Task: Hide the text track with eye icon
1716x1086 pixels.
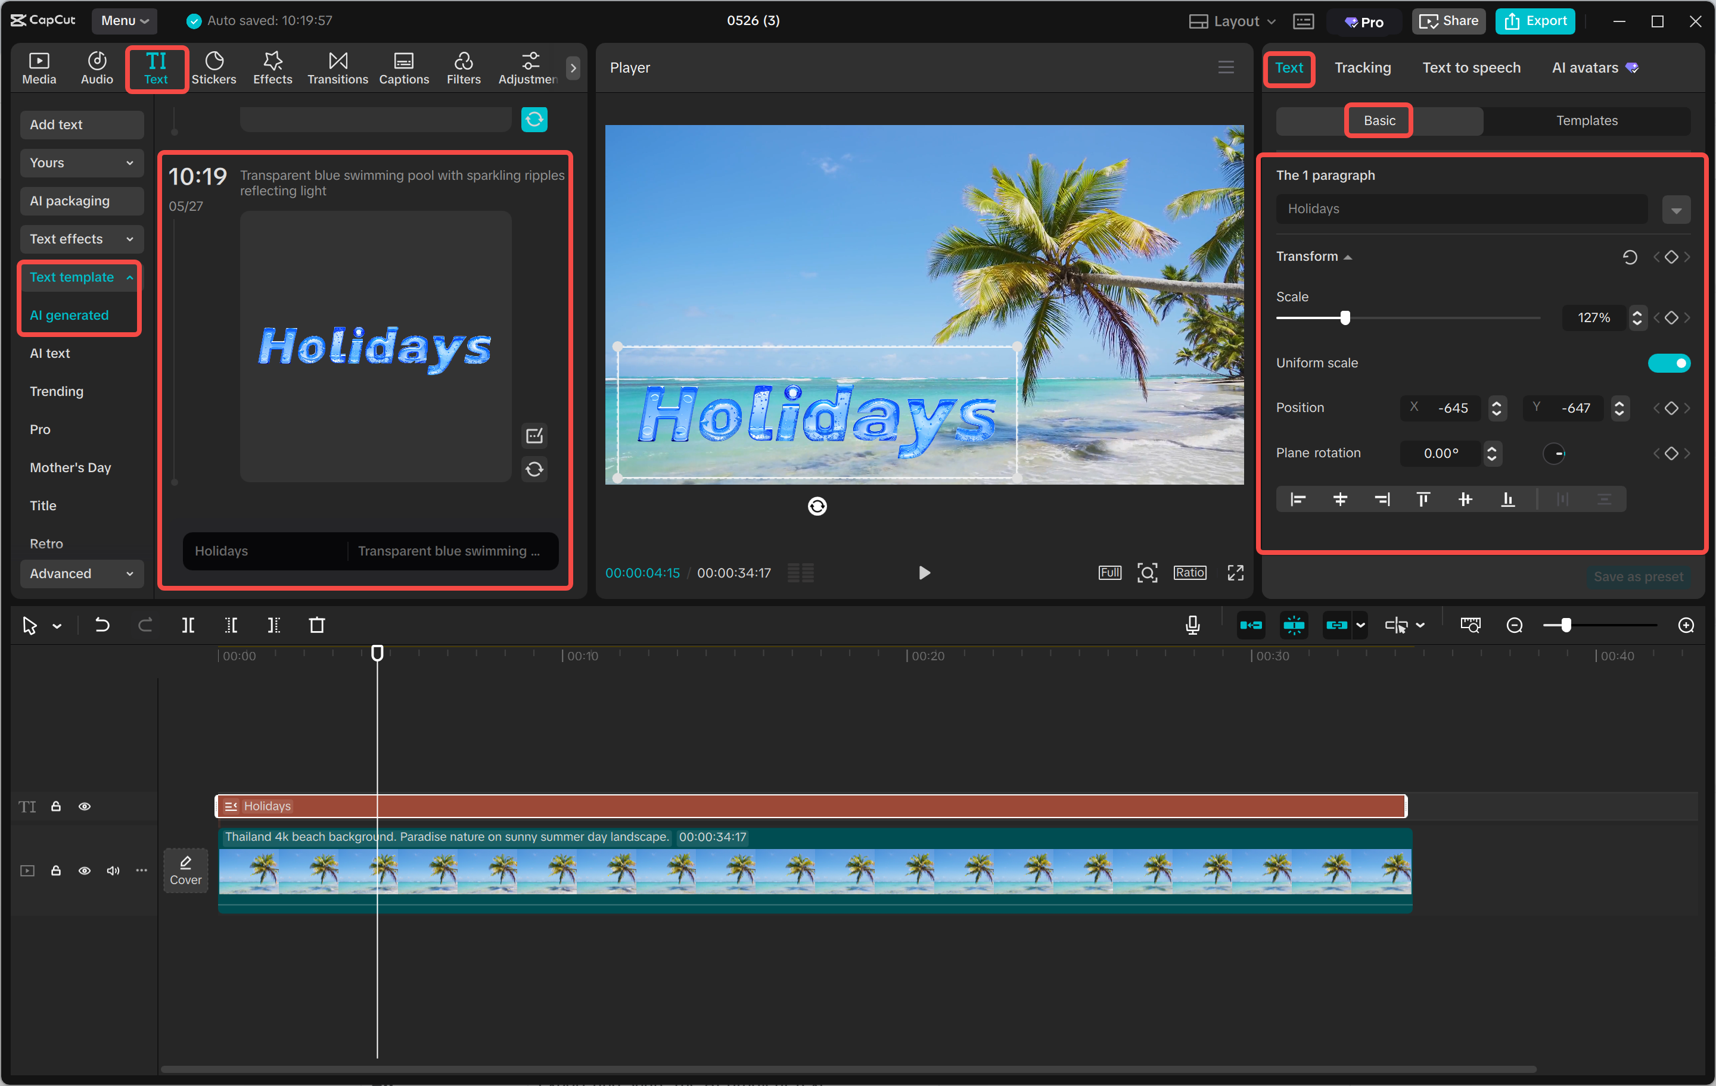Action: coord(85,806)
